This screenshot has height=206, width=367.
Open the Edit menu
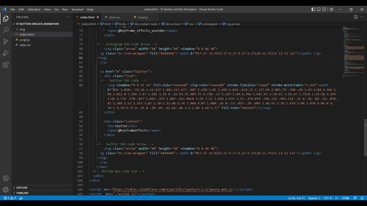pos(21,9)
